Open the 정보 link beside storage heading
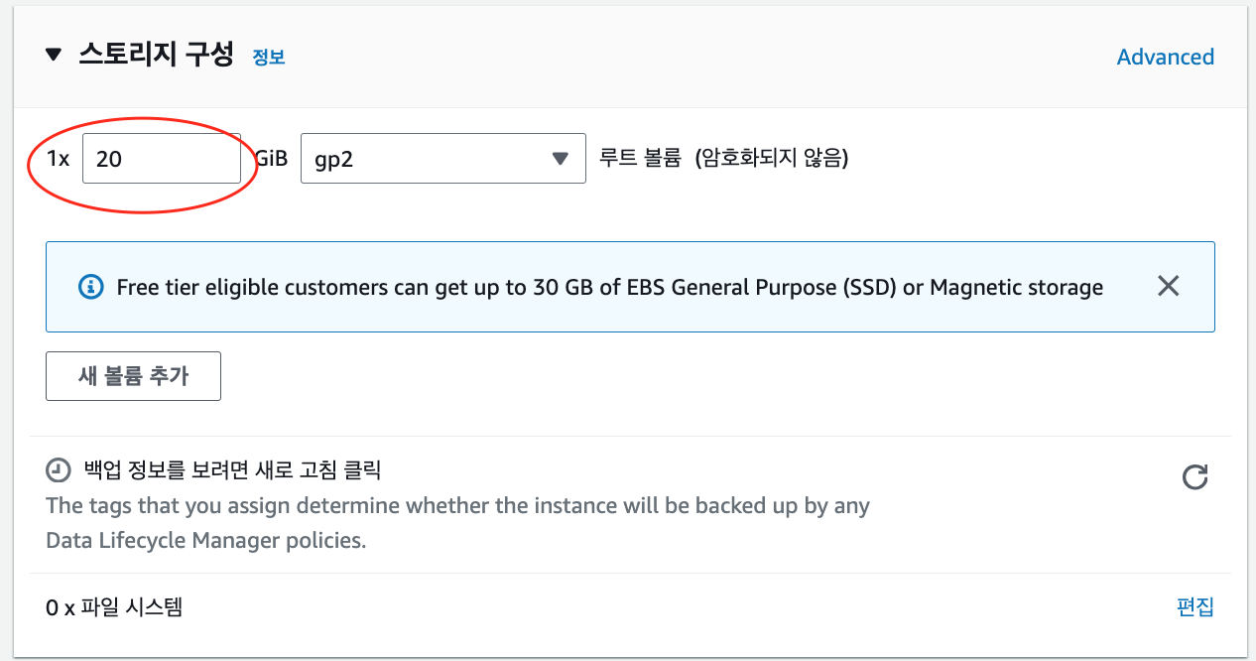1256x661 pixels. coord(269,57)
